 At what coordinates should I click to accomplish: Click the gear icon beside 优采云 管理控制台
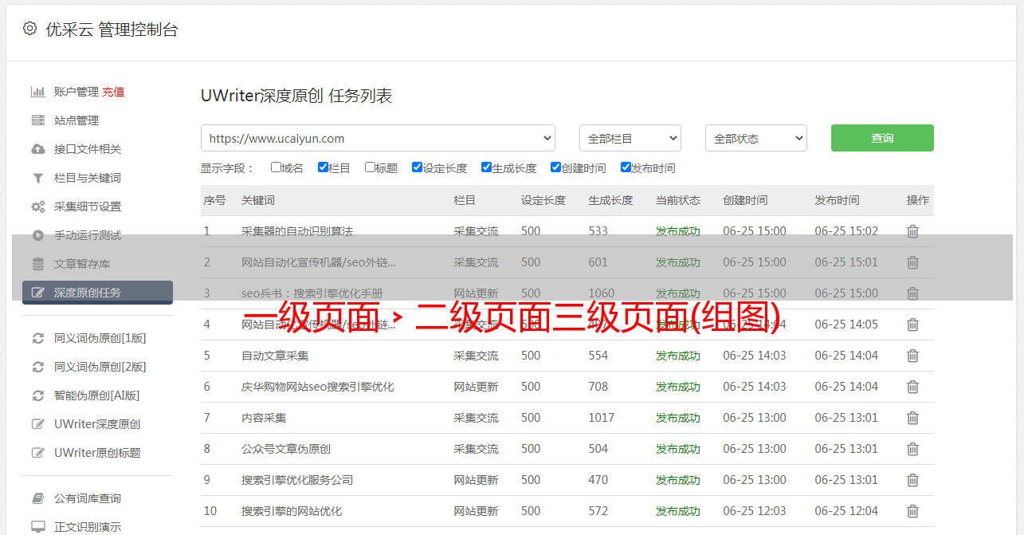[x=29, y=29]
